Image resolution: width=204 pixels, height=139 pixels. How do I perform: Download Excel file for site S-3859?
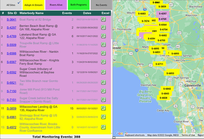pyautogui.click(x=103, y=108)
